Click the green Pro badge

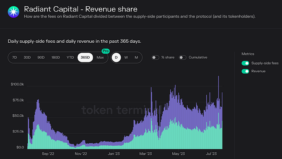(105, 51)
